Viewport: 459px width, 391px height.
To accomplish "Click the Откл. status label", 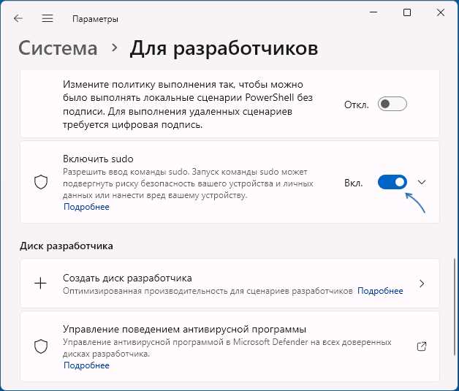I will [356, 105].
